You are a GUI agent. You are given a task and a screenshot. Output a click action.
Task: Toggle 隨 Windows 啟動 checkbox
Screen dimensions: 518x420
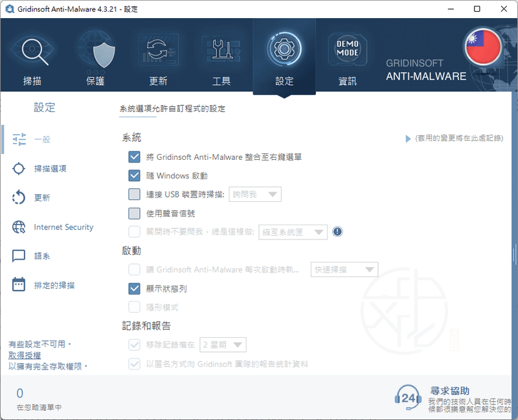click(x=134, y=175)
